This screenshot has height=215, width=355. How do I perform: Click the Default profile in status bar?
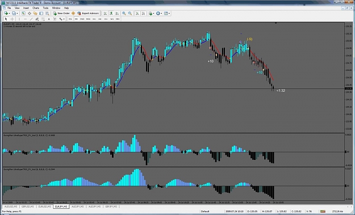point(205,211)
